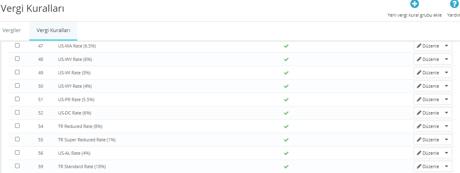
Task: Expand the caret menu for US-AL Rate
Action: (x=447, y=153)
